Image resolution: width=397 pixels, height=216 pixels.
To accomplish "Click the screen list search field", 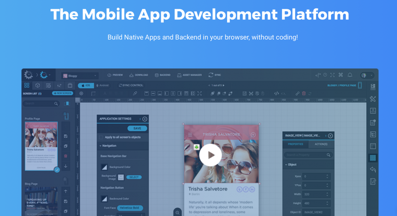I will 41,103.
